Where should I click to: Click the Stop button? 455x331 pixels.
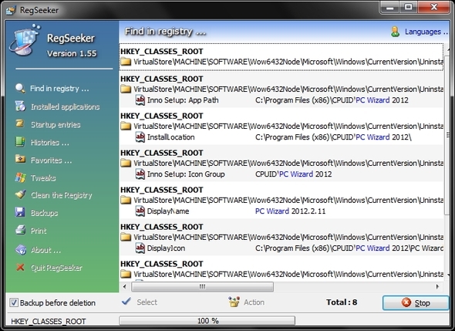[x=416, y=302]
